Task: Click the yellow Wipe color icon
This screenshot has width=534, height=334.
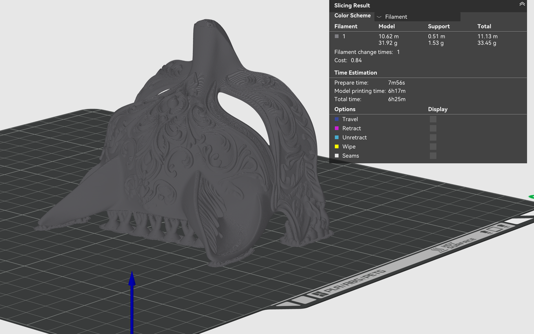Action: (337, 147)
